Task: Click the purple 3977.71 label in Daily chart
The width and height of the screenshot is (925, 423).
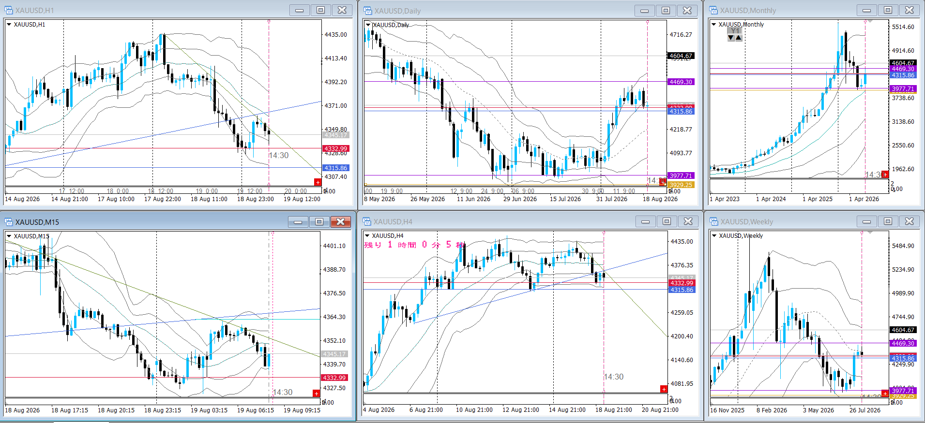Action: (681, 175)
